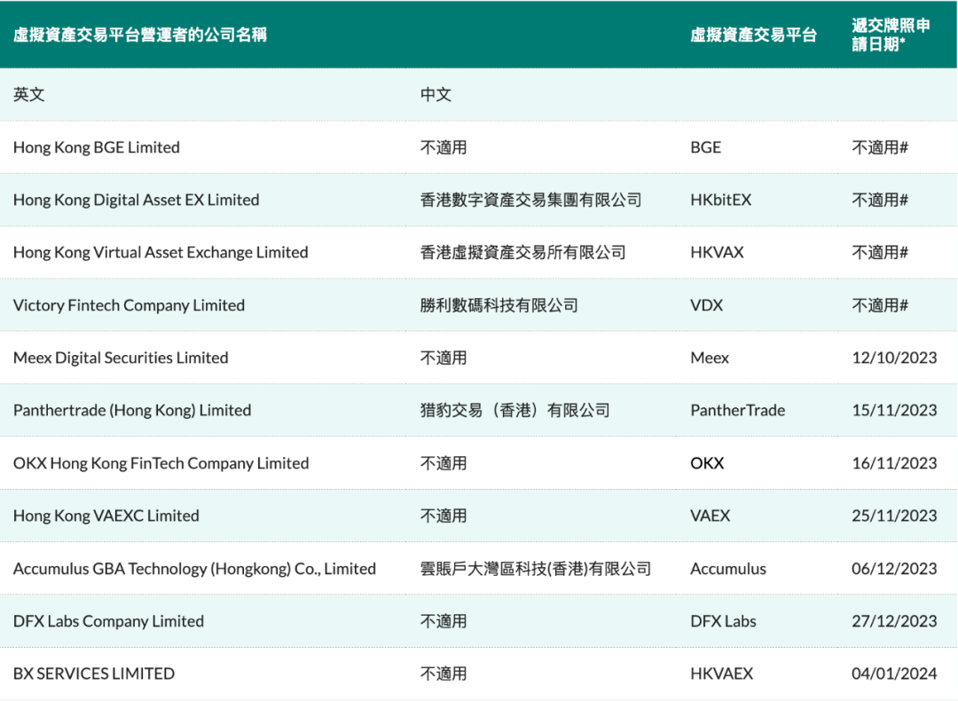Select Victory Fintech Company Limited

[129, 305]
